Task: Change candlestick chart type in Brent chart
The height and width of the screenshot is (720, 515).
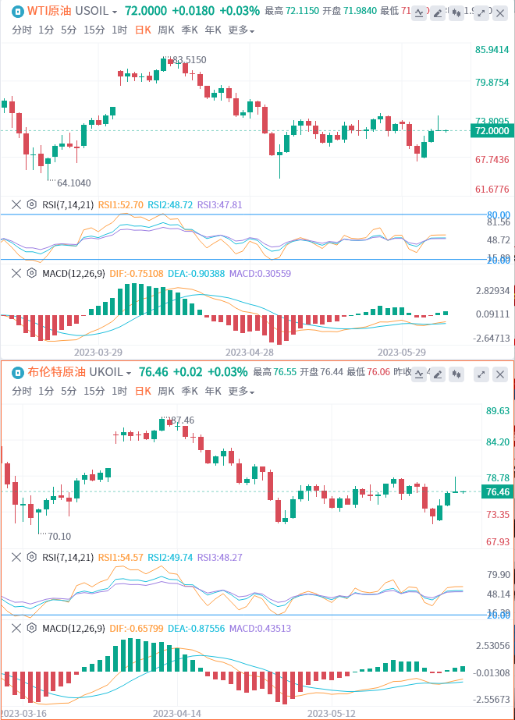Action: coord(456,374)
